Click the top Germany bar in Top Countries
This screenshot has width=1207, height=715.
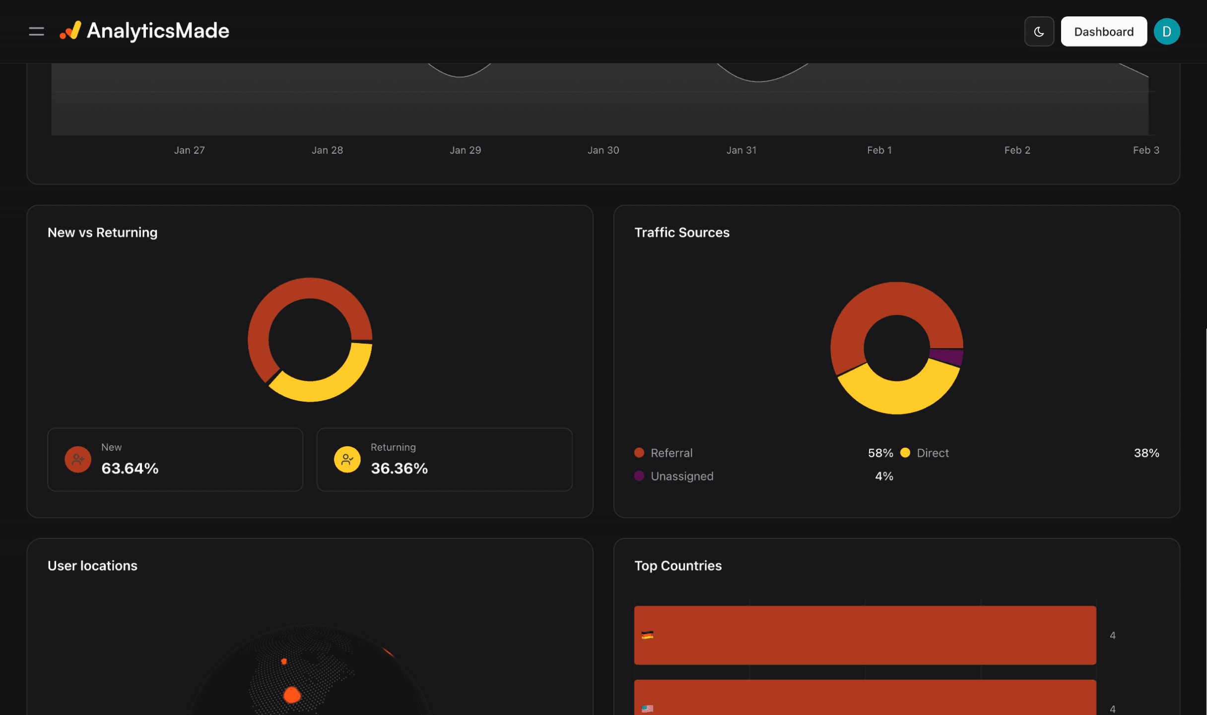point(864,635)
